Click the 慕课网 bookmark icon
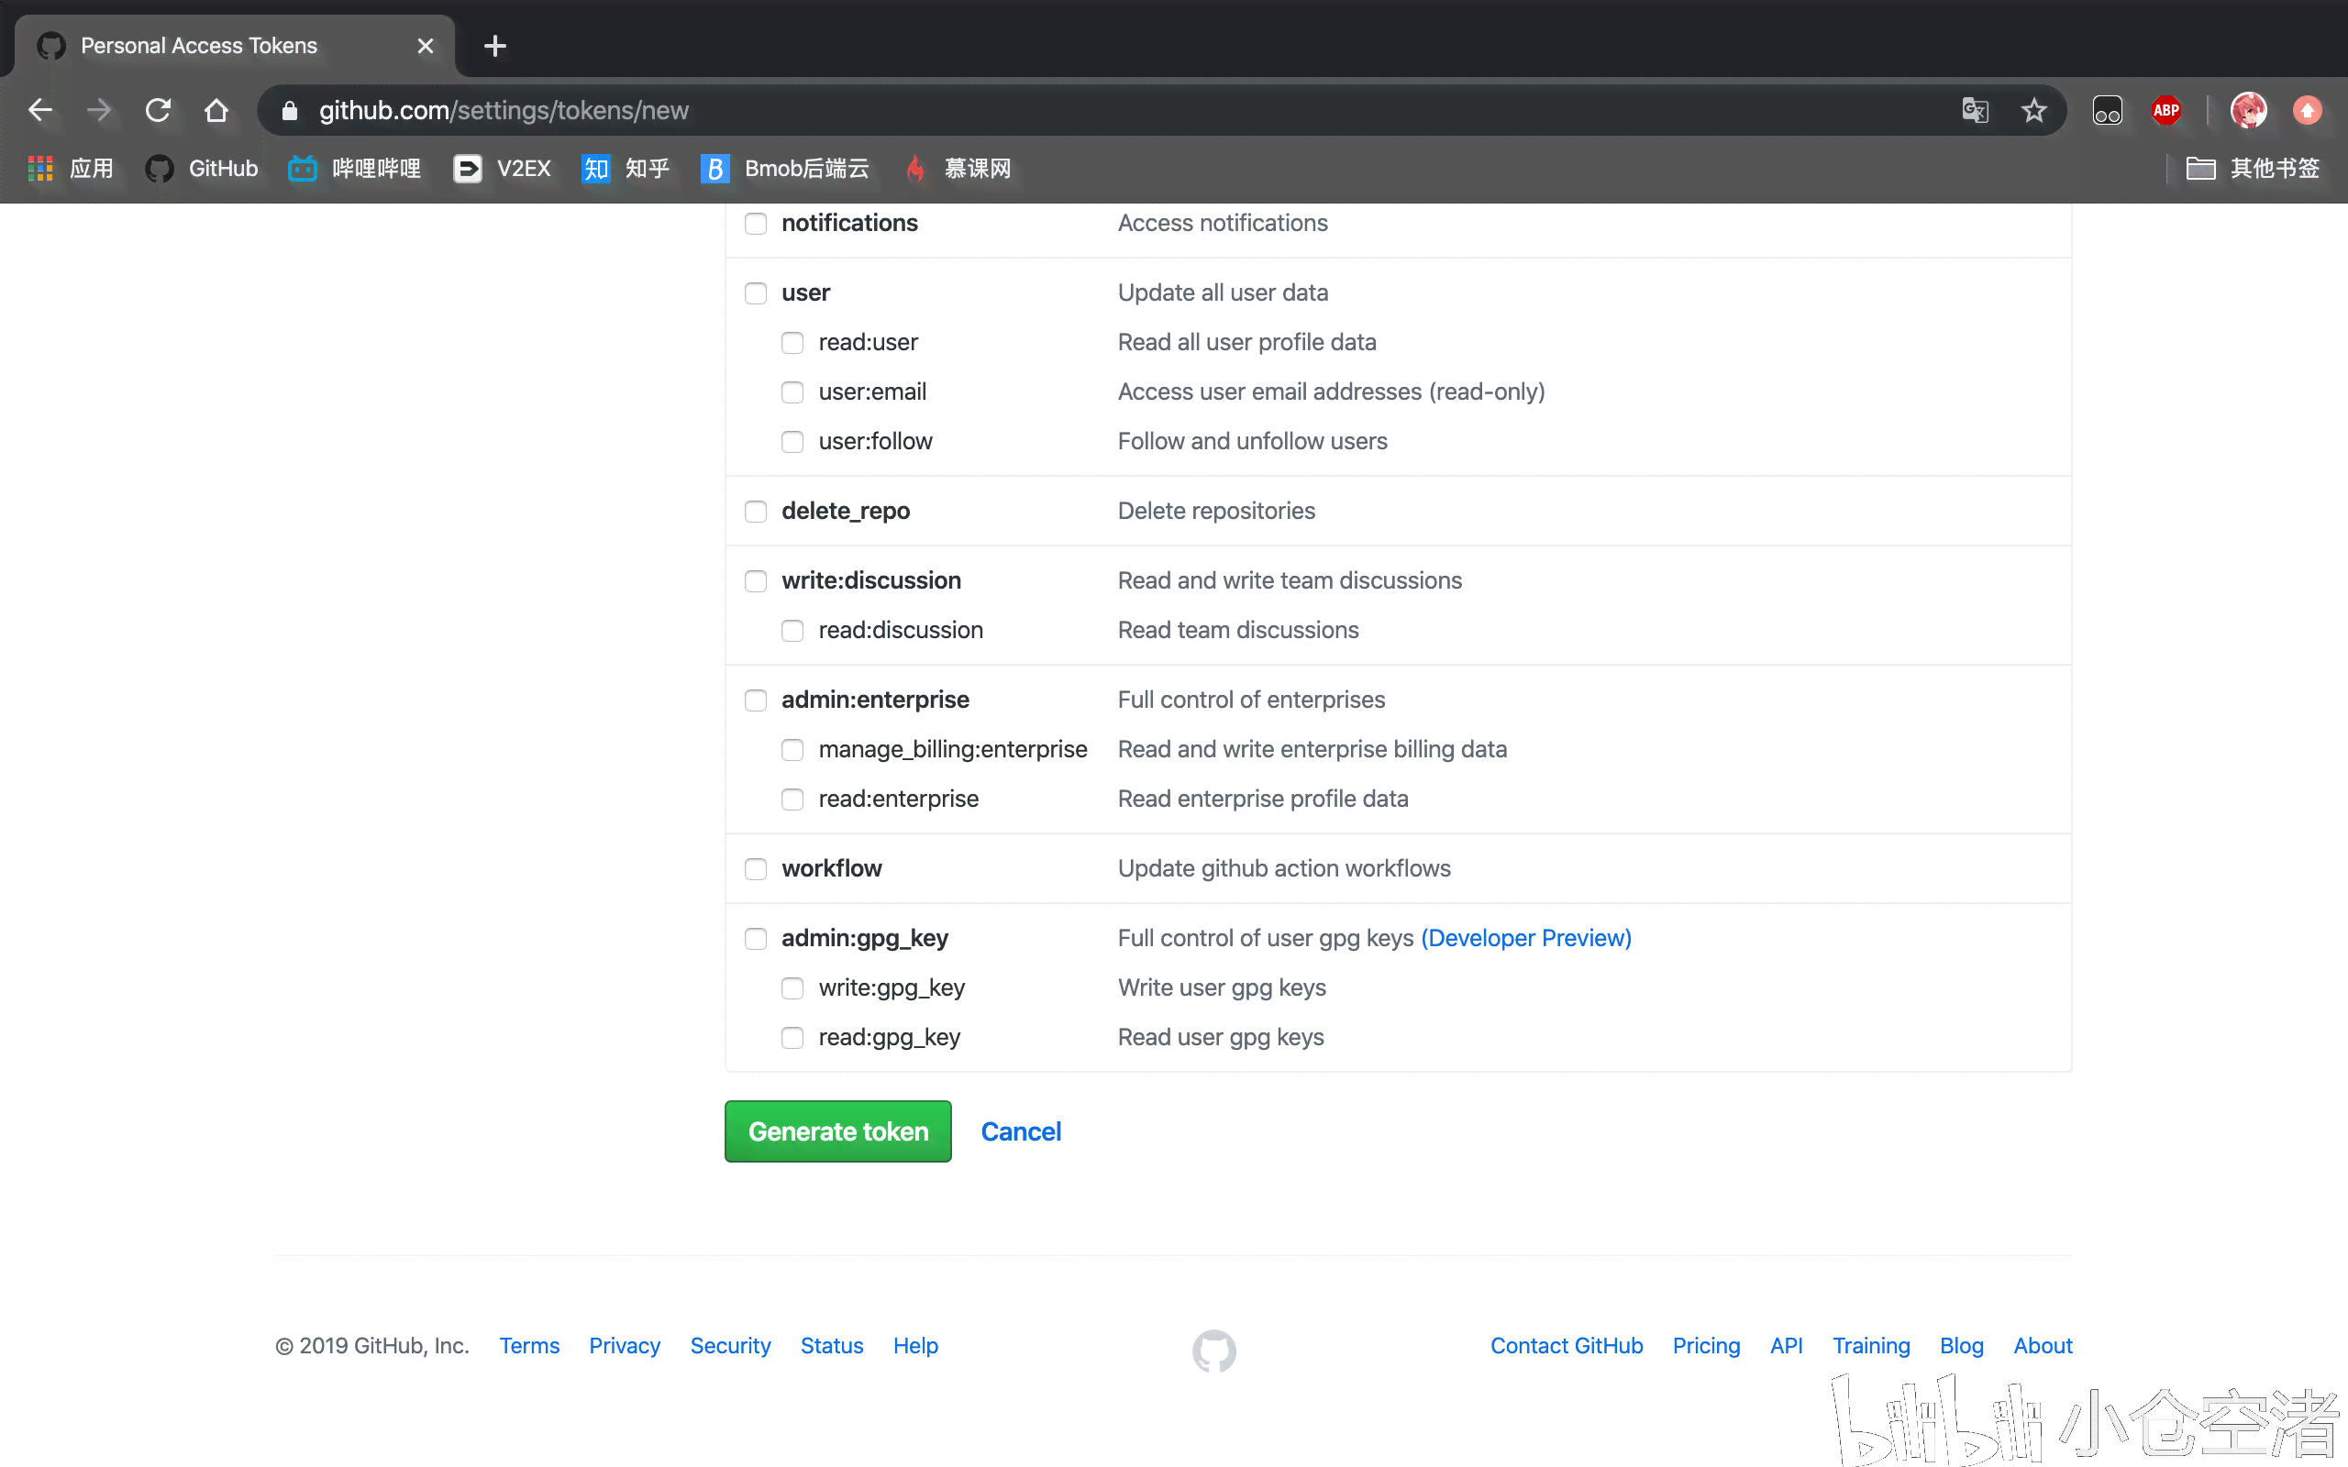 [x=916, y=167]
